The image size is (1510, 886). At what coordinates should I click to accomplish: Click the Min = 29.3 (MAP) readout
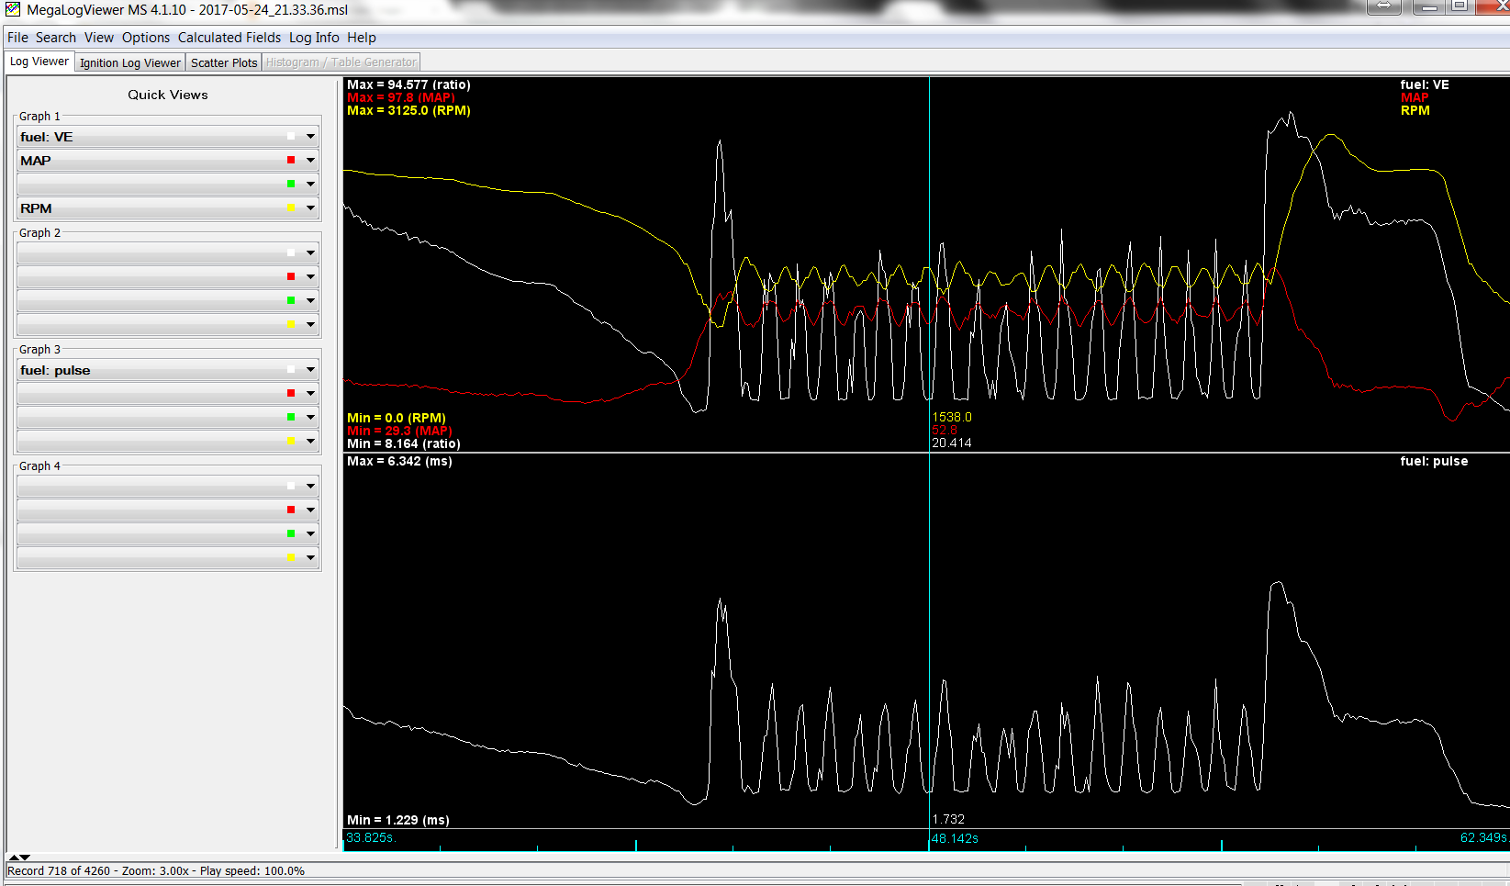(399, 431)
